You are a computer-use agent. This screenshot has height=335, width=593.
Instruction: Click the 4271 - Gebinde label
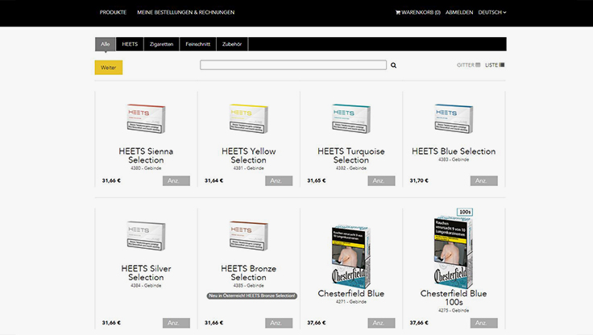(351, 302)
